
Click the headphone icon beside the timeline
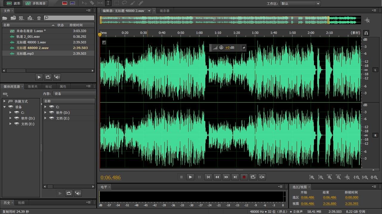[x=366, y=33]
